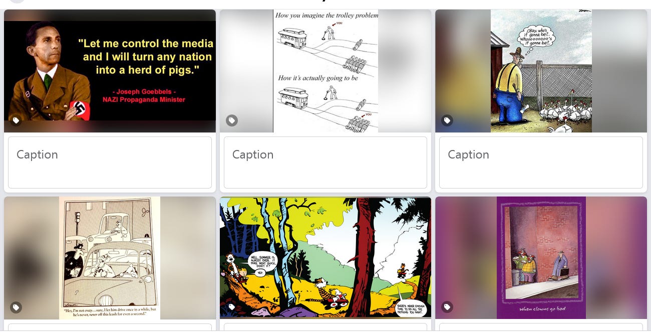
Task: Tag the 'When clowns go bad' cartoon
Action: pos(447,307)
